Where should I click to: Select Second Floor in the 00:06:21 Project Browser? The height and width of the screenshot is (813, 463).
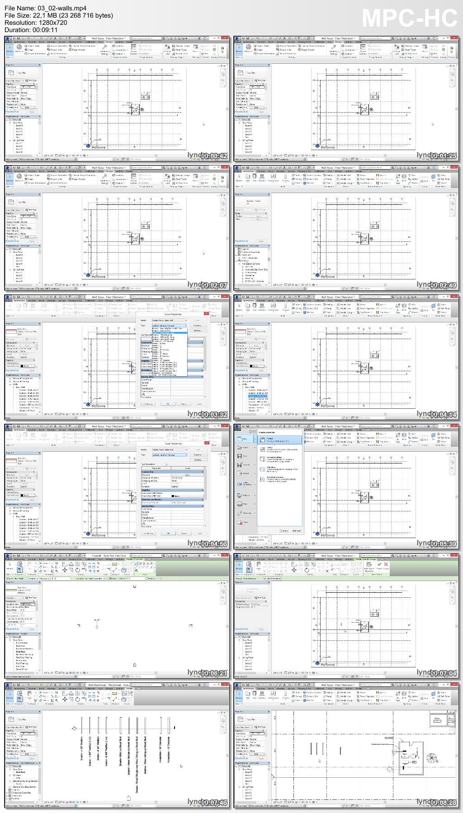click(x=22, y=669)
